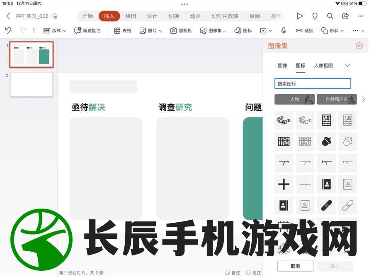This screenshot has width=369, height=277.
Task: Insert a new comment (新建批注)
Action: click(x=87, y=31)
